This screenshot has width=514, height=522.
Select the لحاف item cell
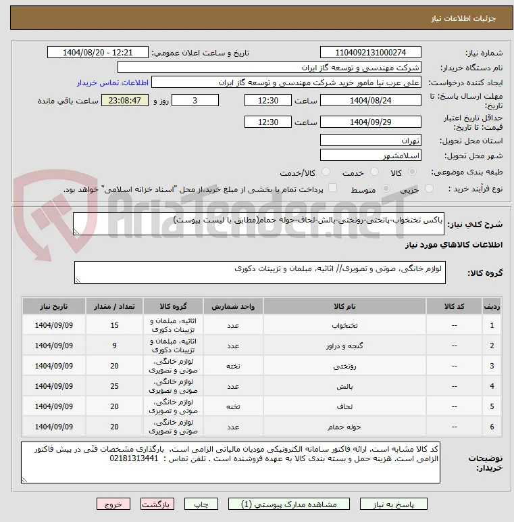(x=344, y=406)
